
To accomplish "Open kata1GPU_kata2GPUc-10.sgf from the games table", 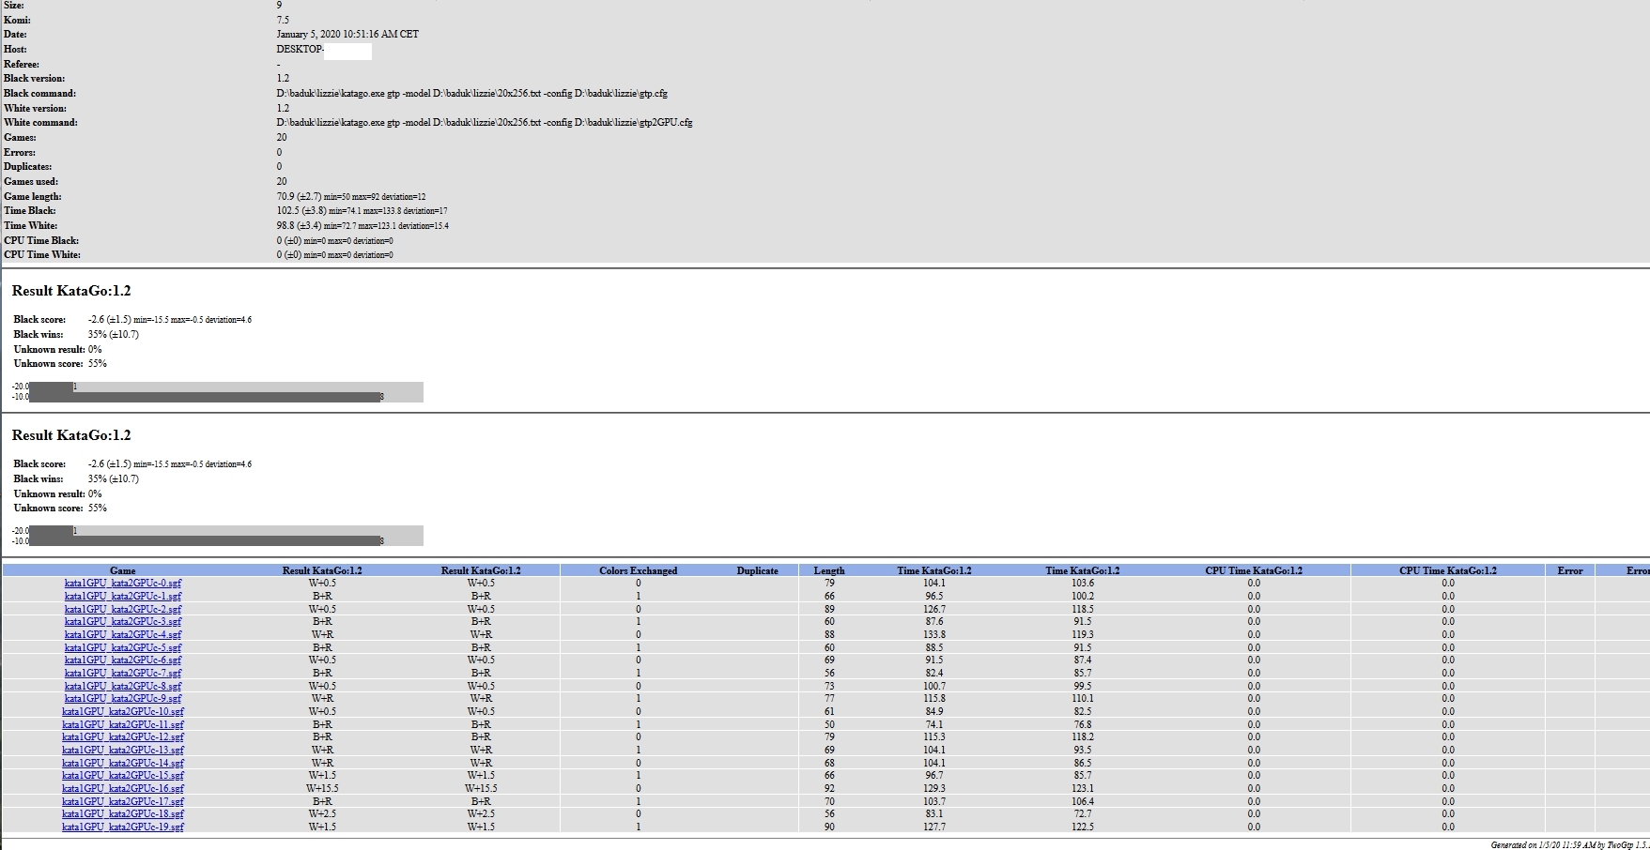I will click(x=122, y=712).
